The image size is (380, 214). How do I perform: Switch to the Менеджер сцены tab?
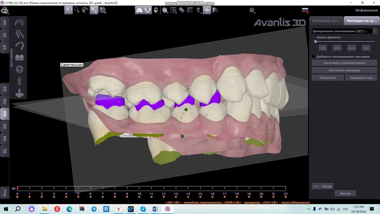point(326,21)
